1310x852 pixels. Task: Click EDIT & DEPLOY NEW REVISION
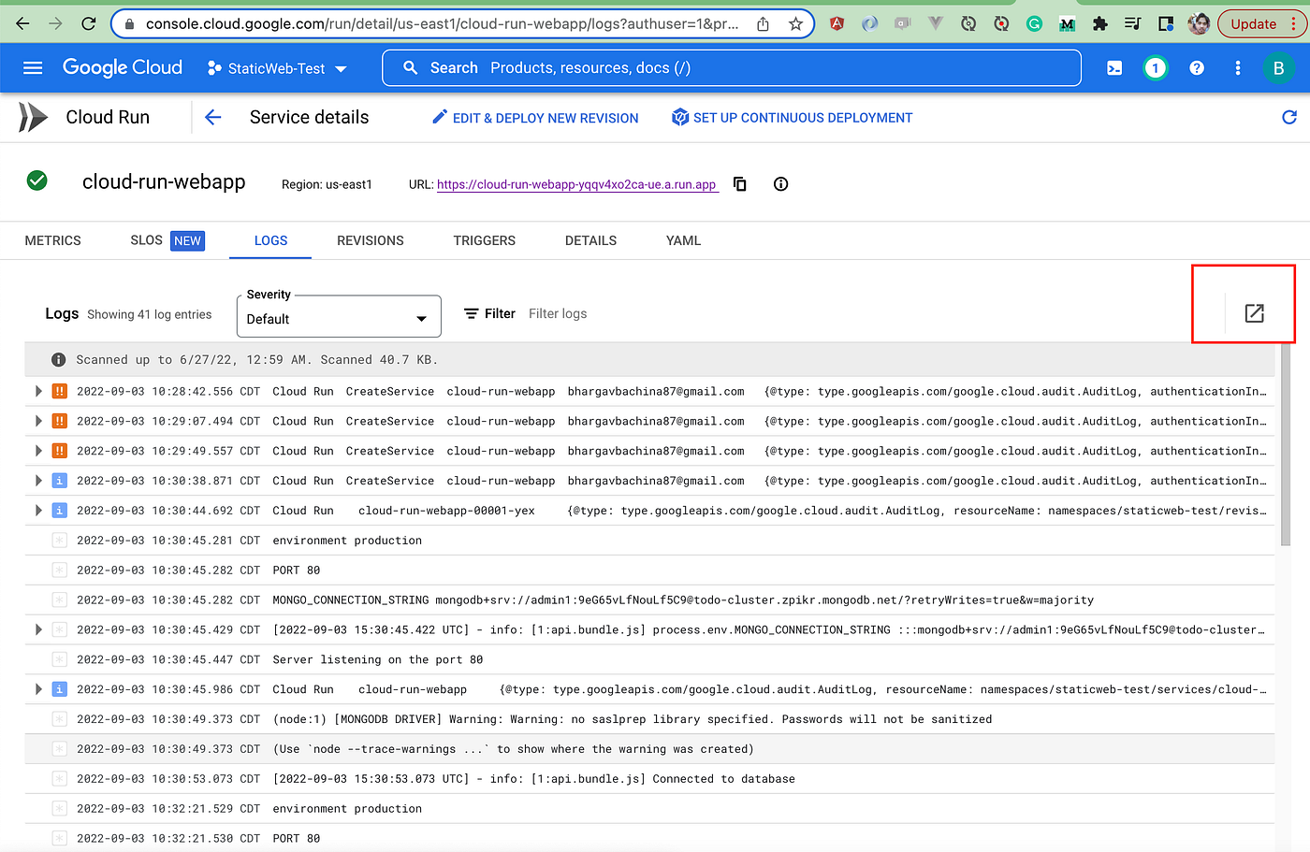click(x=534, y=117)
